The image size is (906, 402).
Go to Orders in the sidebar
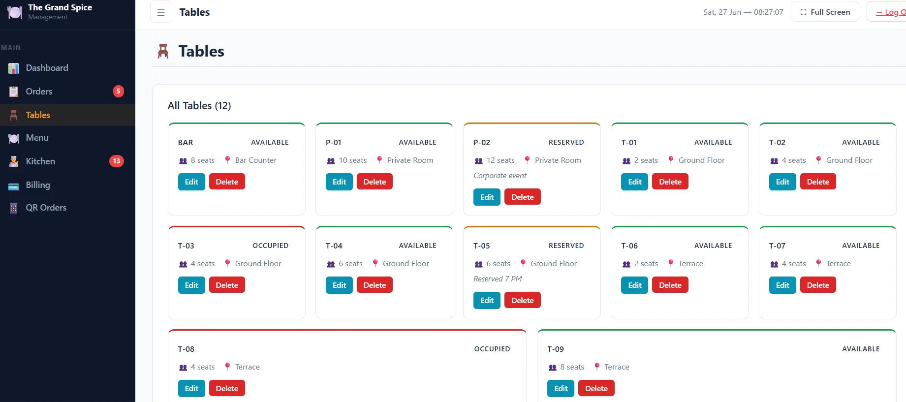coord(67,92)
